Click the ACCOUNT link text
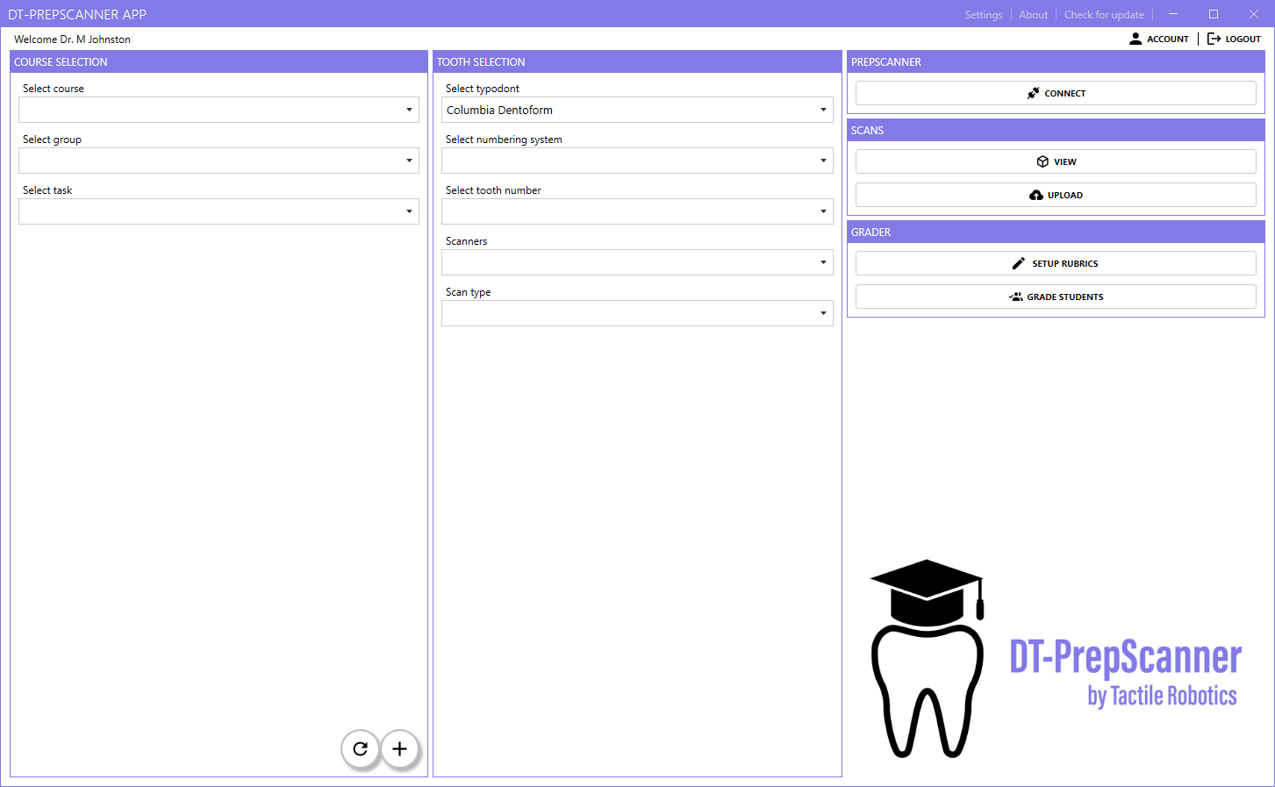The image size is (1275, 787). click(x=1168, y=39)
